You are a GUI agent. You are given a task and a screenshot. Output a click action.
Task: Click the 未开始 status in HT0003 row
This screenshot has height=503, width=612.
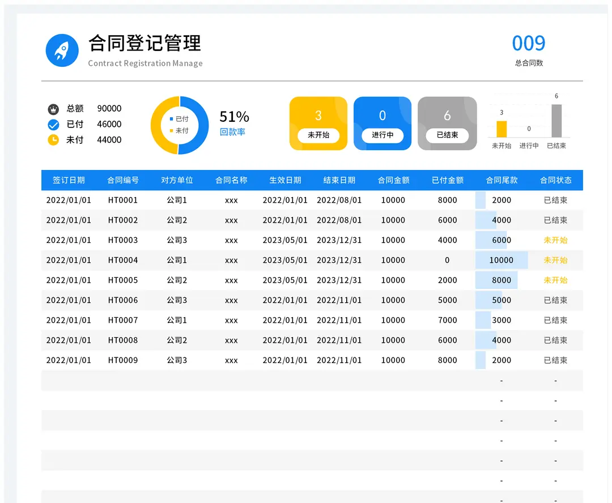pyautogui.click(x=555, y=240)
